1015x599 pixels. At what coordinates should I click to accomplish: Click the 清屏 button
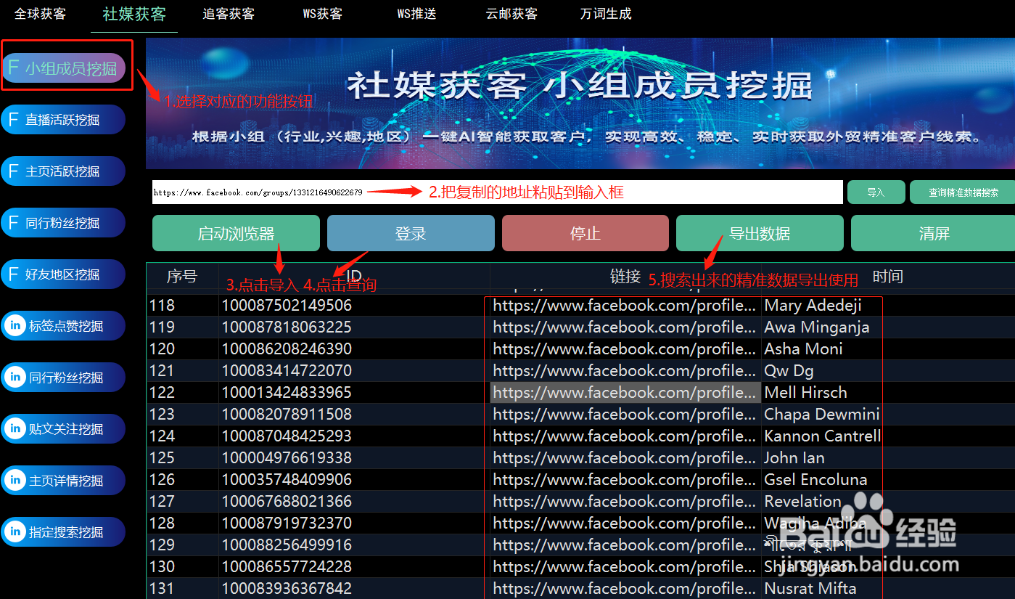(934, 234)
